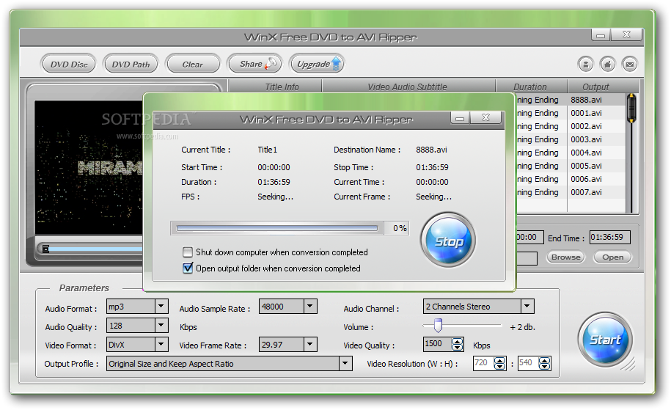Open the user account round icon
This screenshot has height=410, width=671.
pyautogui.click(x=585, y=65)
